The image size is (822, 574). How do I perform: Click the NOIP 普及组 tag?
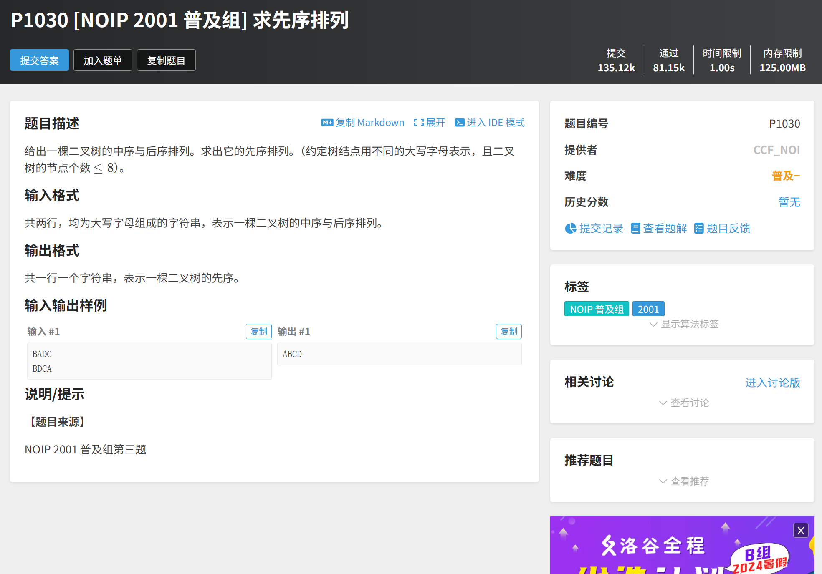(x=596, y=309)
